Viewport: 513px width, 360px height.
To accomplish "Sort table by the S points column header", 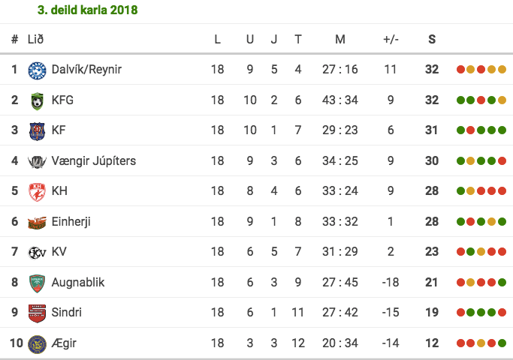I will [x=432, y=40].
